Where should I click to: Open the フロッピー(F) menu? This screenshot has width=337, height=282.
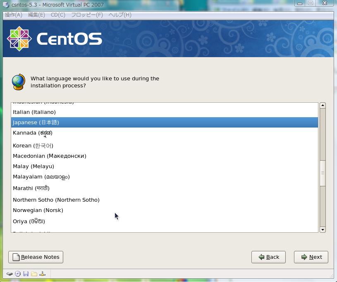87,15
